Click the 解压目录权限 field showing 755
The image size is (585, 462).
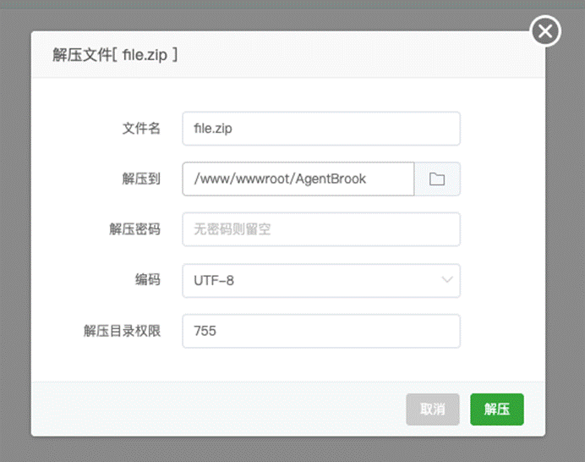click(321, 331)
